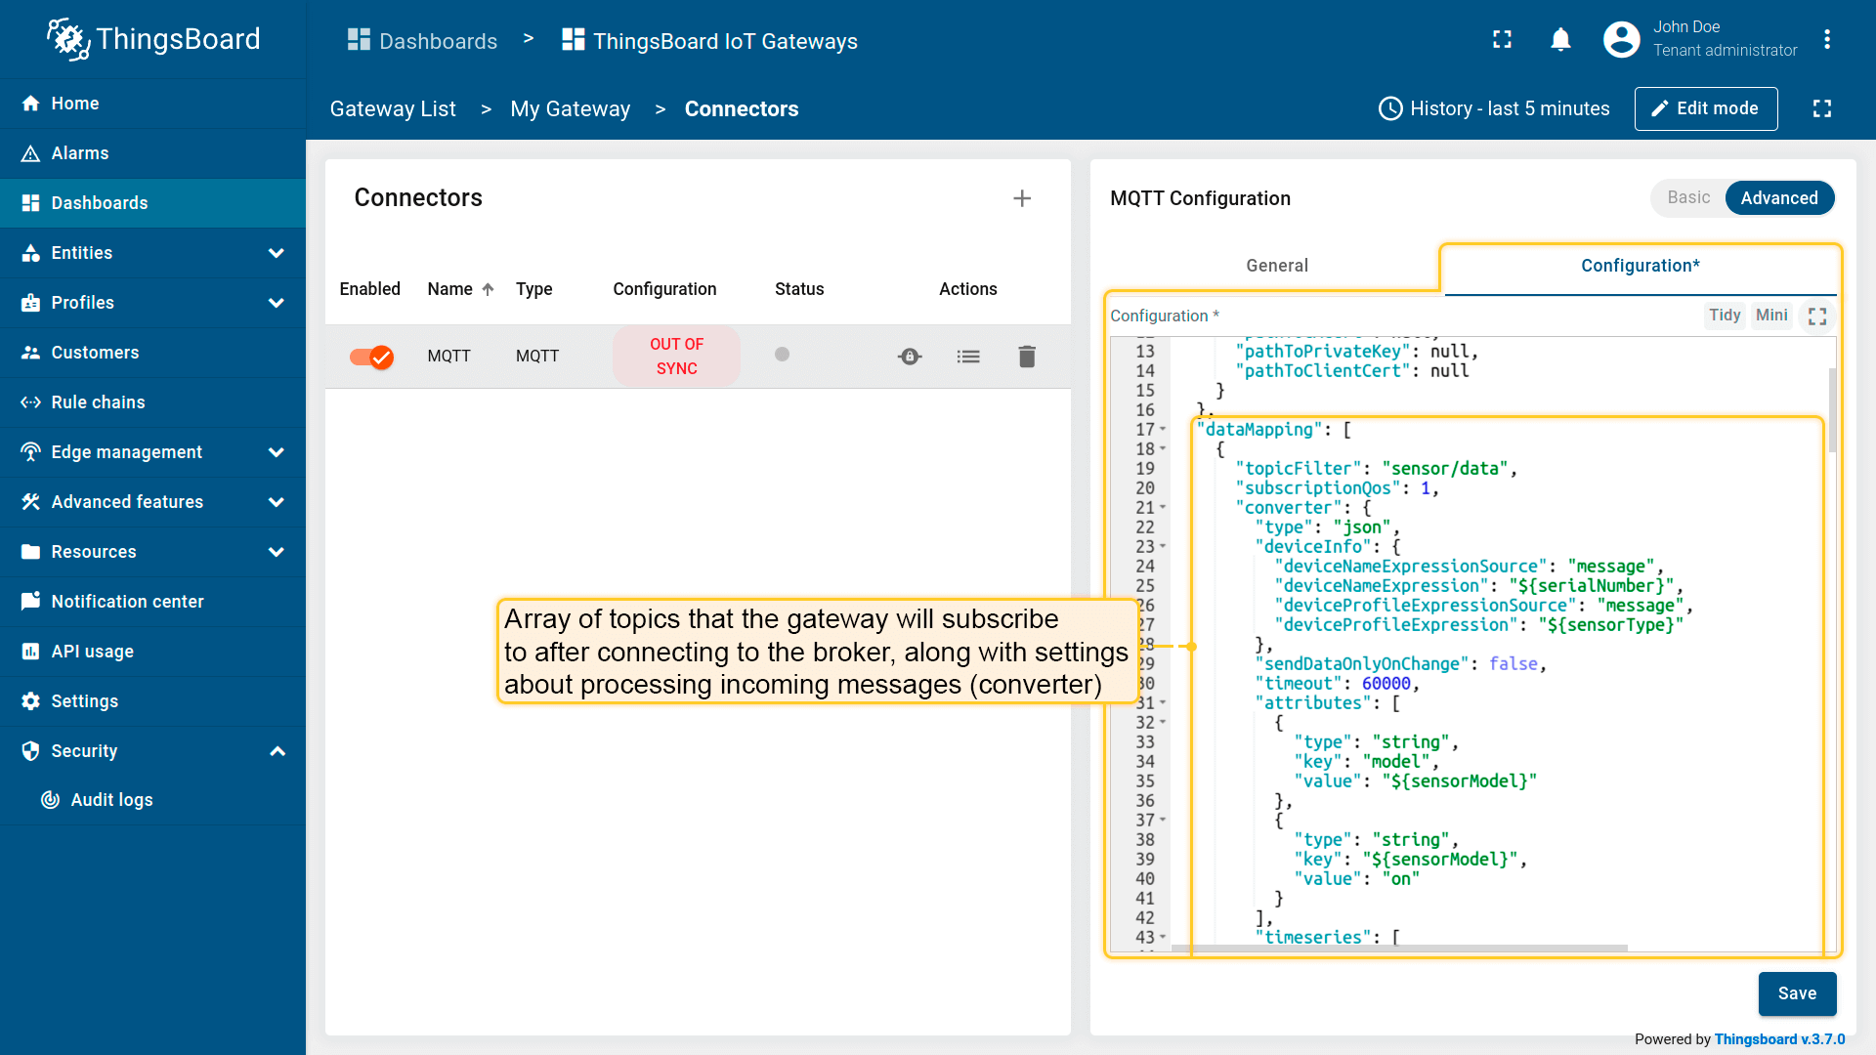Open MQTT connector logs list icon

(968, 357)
